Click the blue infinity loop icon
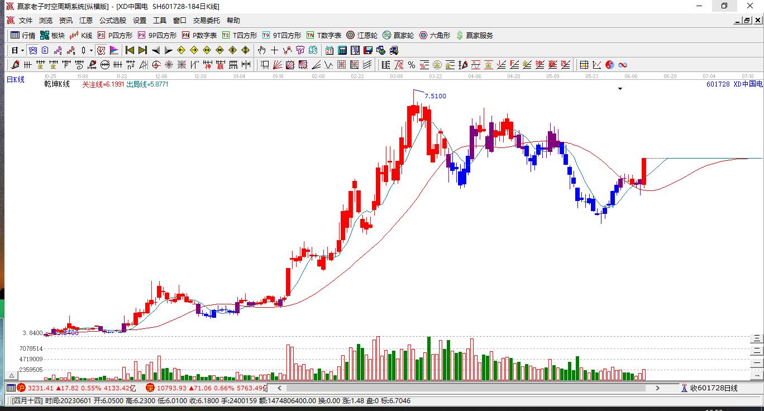 pos(623,65)
